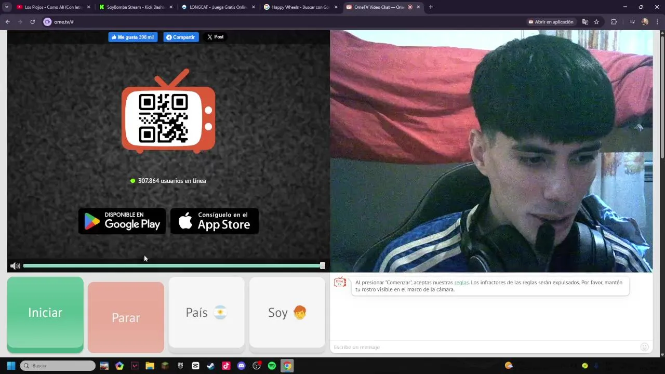This screenshot has height=374, width=665.
Task: Click the Facebook Me gusta button
Action: click(132, 37)
